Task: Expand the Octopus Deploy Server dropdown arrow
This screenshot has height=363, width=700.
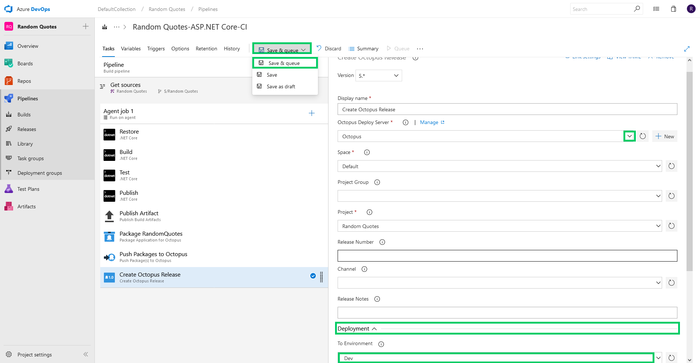Action: point(630,136)
